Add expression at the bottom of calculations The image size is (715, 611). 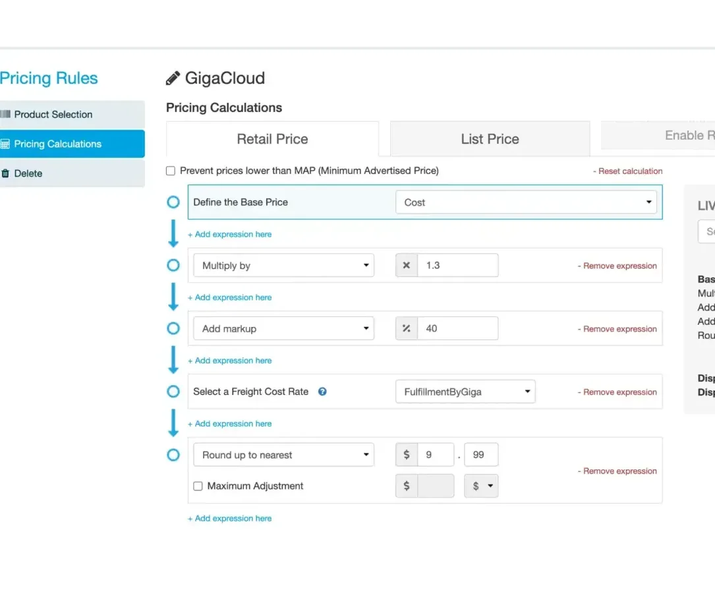tap(230, 519)
